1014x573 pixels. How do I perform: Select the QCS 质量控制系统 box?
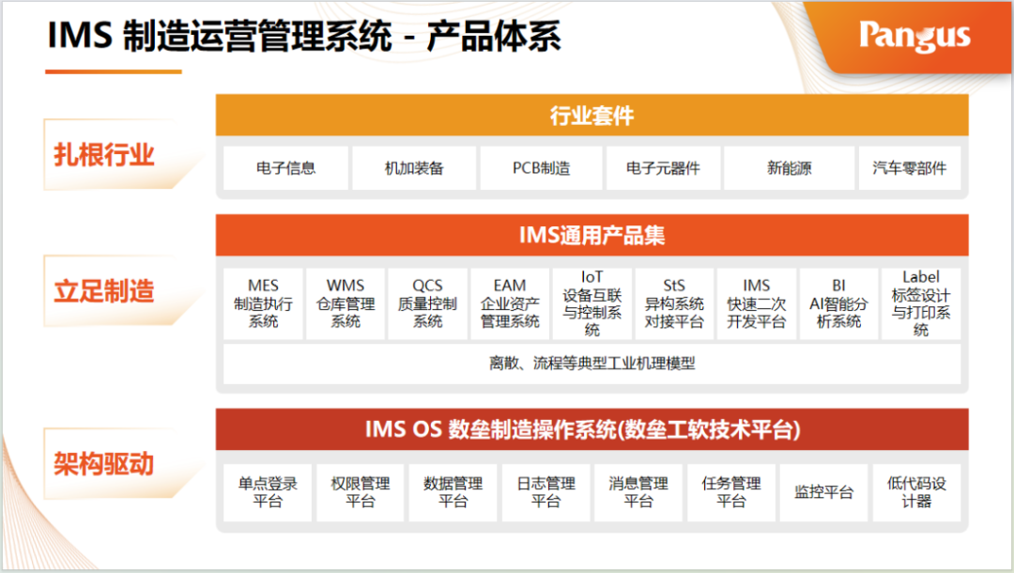tap(427, 304)
